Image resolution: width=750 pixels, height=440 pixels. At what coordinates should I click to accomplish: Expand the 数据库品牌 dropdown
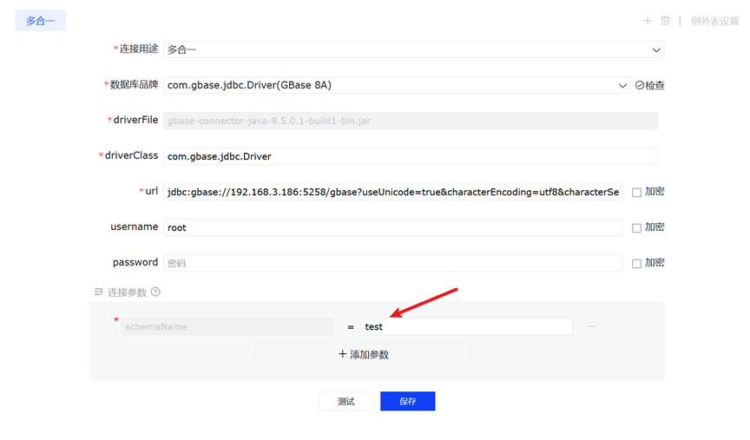397,85
